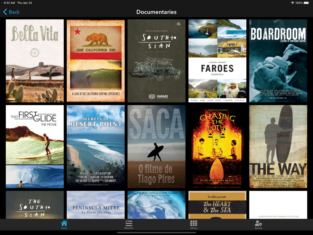The height and width of the screenshot is (235, 313).
Task: Open the Setting gear icon
Action: (x=258, y=223)
